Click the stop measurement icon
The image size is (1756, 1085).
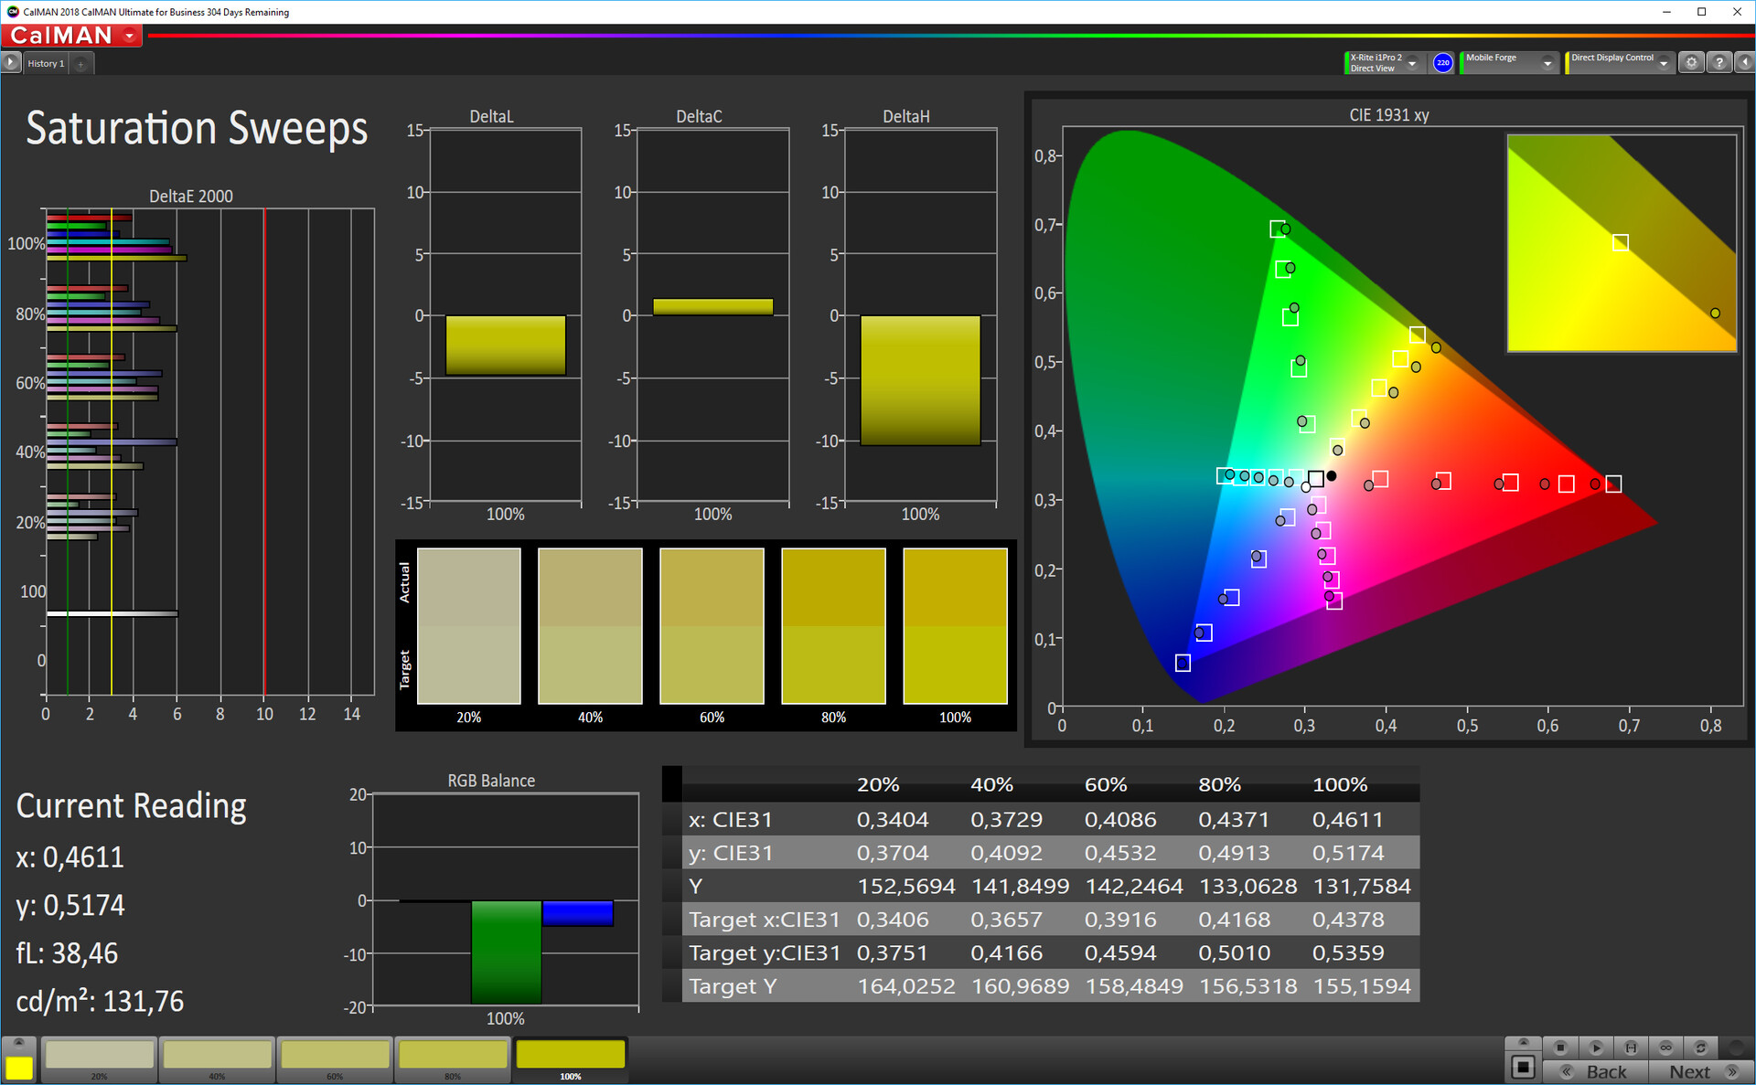pos(1560,1048)
